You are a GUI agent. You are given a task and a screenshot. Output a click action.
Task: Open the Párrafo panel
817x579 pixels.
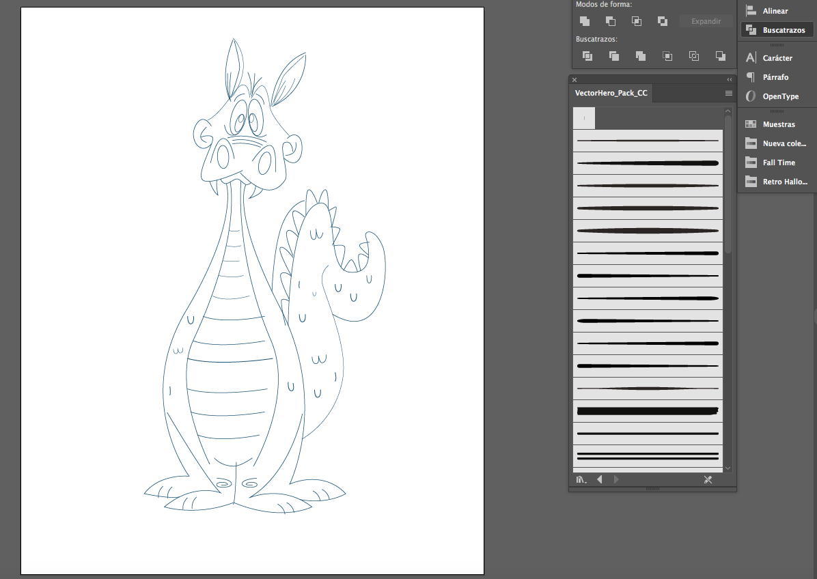tap(777, 77)
